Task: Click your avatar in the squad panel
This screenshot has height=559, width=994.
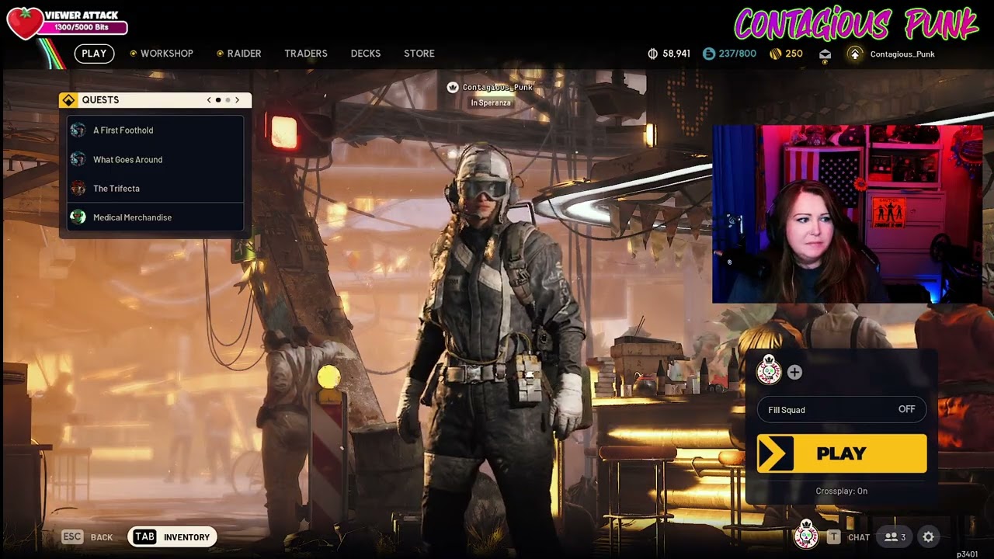Action: (x=769, y=370)
